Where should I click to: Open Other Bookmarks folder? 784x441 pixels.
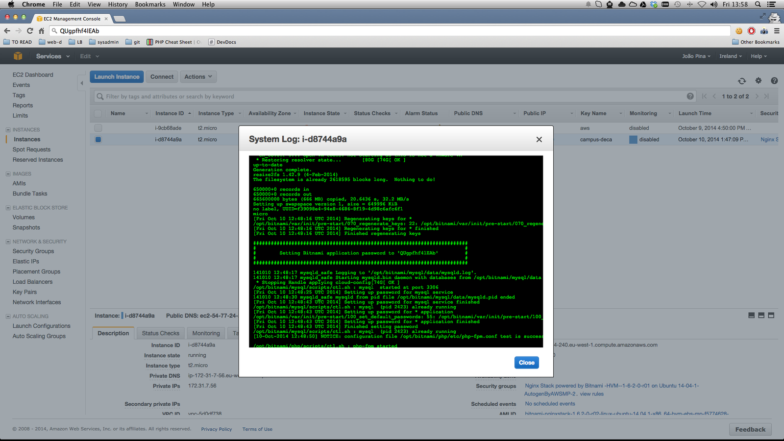pyautogui.click(x=756, y=42)
